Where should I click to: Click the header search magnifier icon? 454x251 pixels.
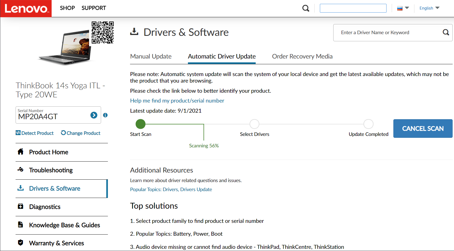pyautogui.click(x=306, y=8)
